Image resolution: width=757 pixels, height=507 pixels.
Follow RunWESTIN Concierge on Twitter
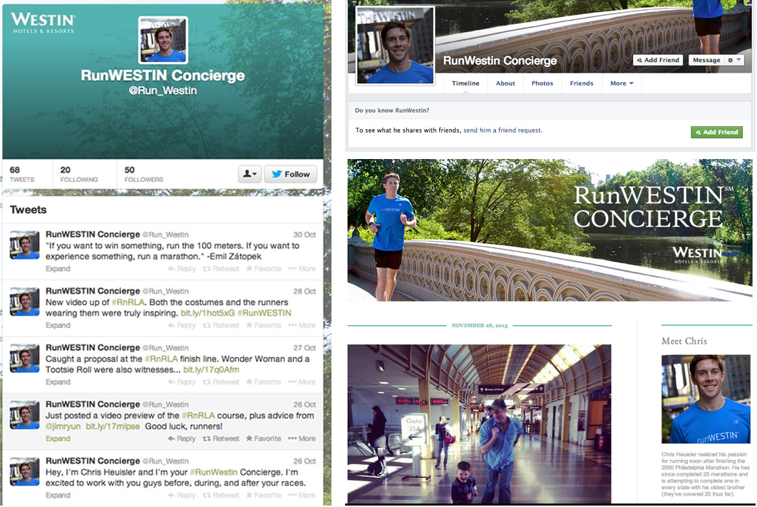point(291,174)
